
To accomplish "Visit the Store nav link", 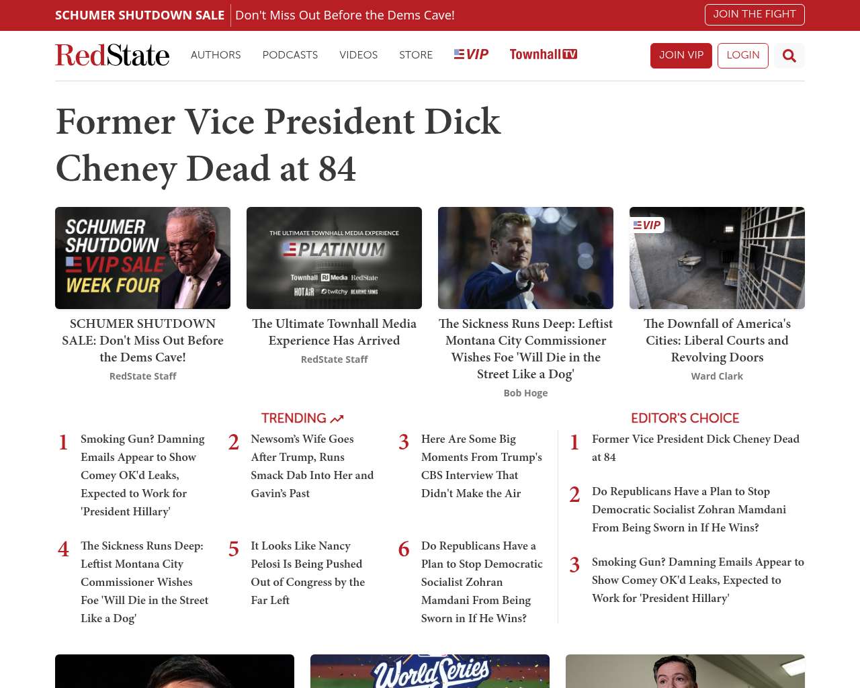I will (416, 55).
